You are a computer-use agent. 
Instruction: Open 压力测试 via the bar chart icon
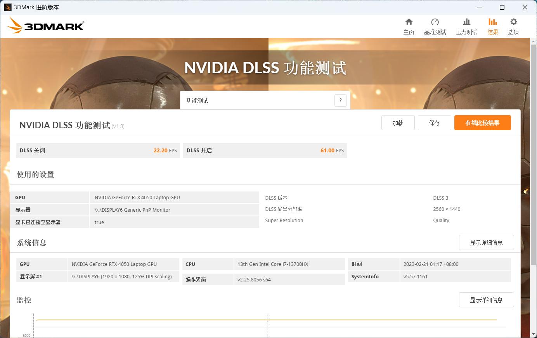(466, 26)
